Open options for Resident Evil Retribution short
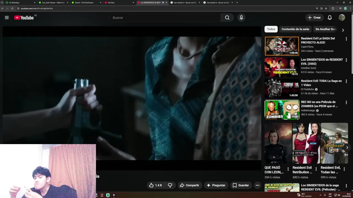The height and width of the screenshot is (198, 353). tap(316, 169)
